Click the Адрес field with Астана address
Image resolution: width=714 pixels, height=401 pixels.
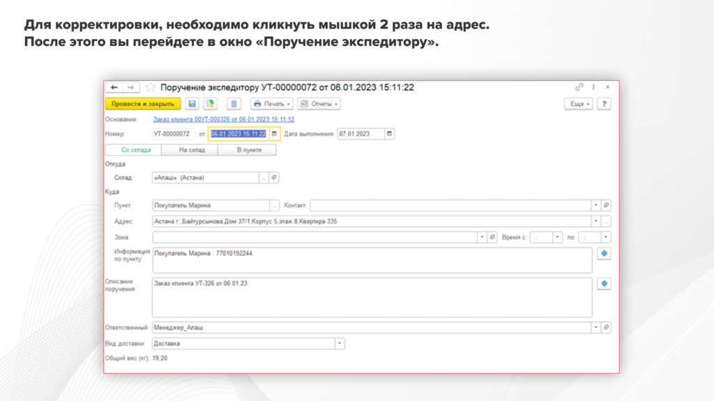(x=372, y=221)
